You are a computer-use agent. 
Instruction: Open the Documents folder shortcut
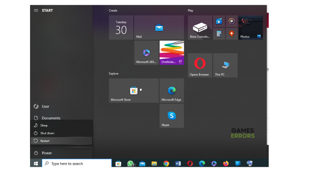(61, 118)
